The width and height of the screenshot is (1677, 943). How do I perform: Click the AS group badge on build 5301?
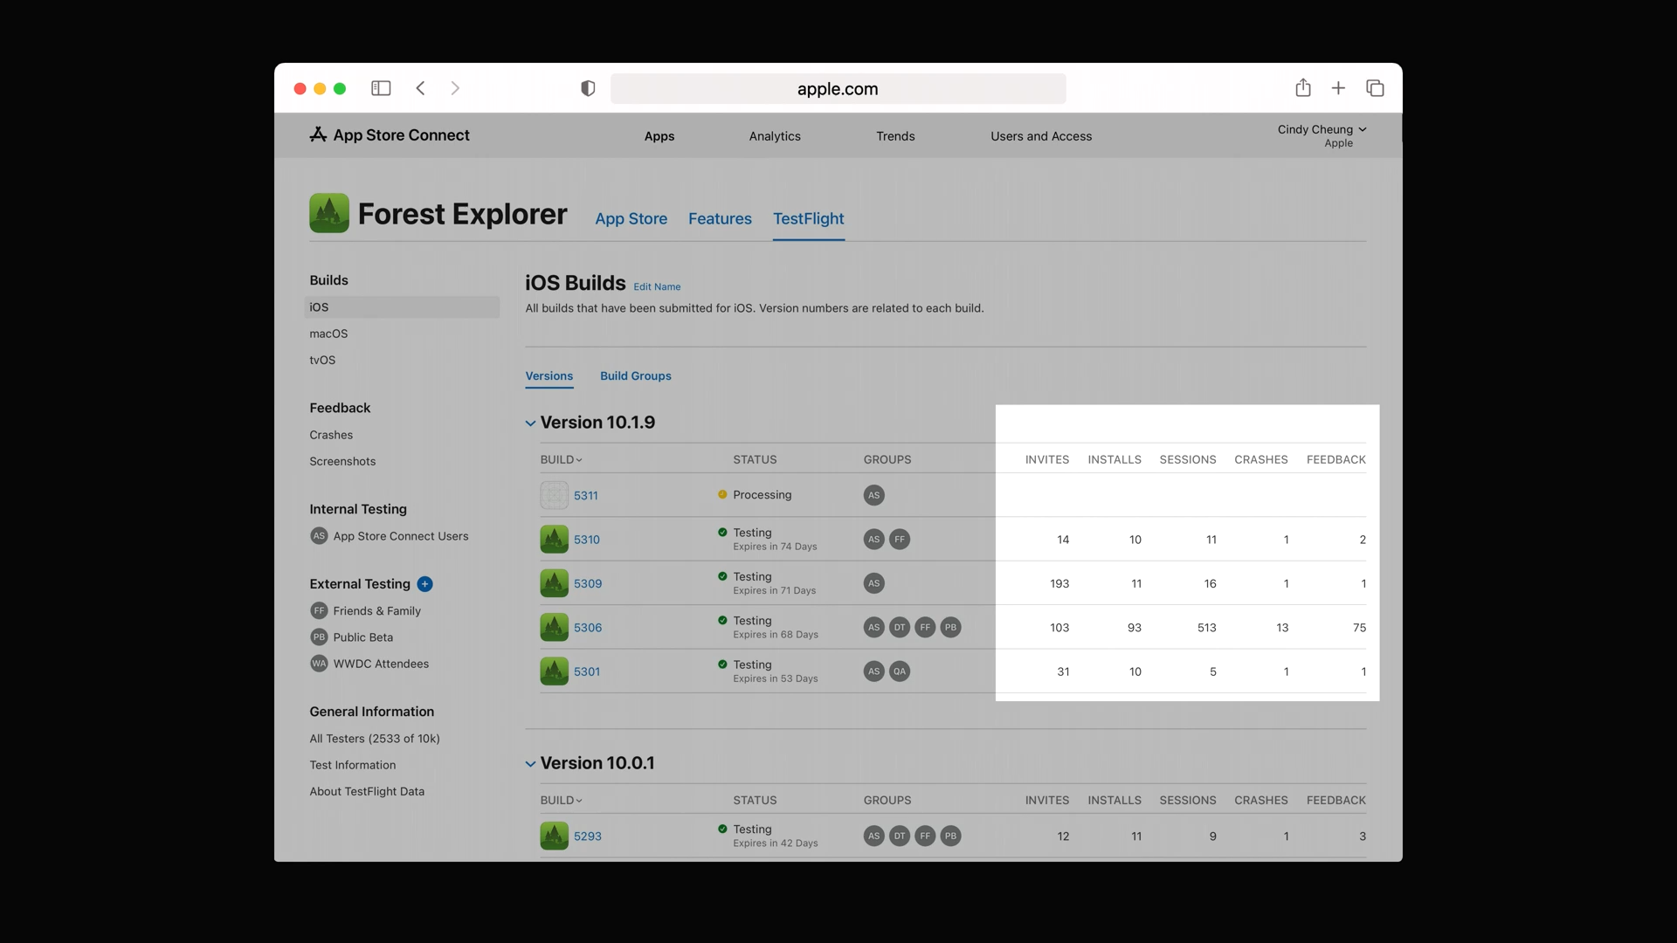click(x=873, y=671)
